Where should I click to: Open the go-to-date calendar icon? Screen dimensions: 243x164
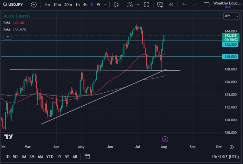87,156
